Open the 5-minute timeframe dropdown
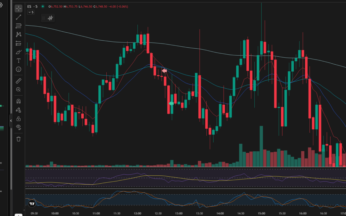Screen dimensions: 346x216 coord(30,12)
